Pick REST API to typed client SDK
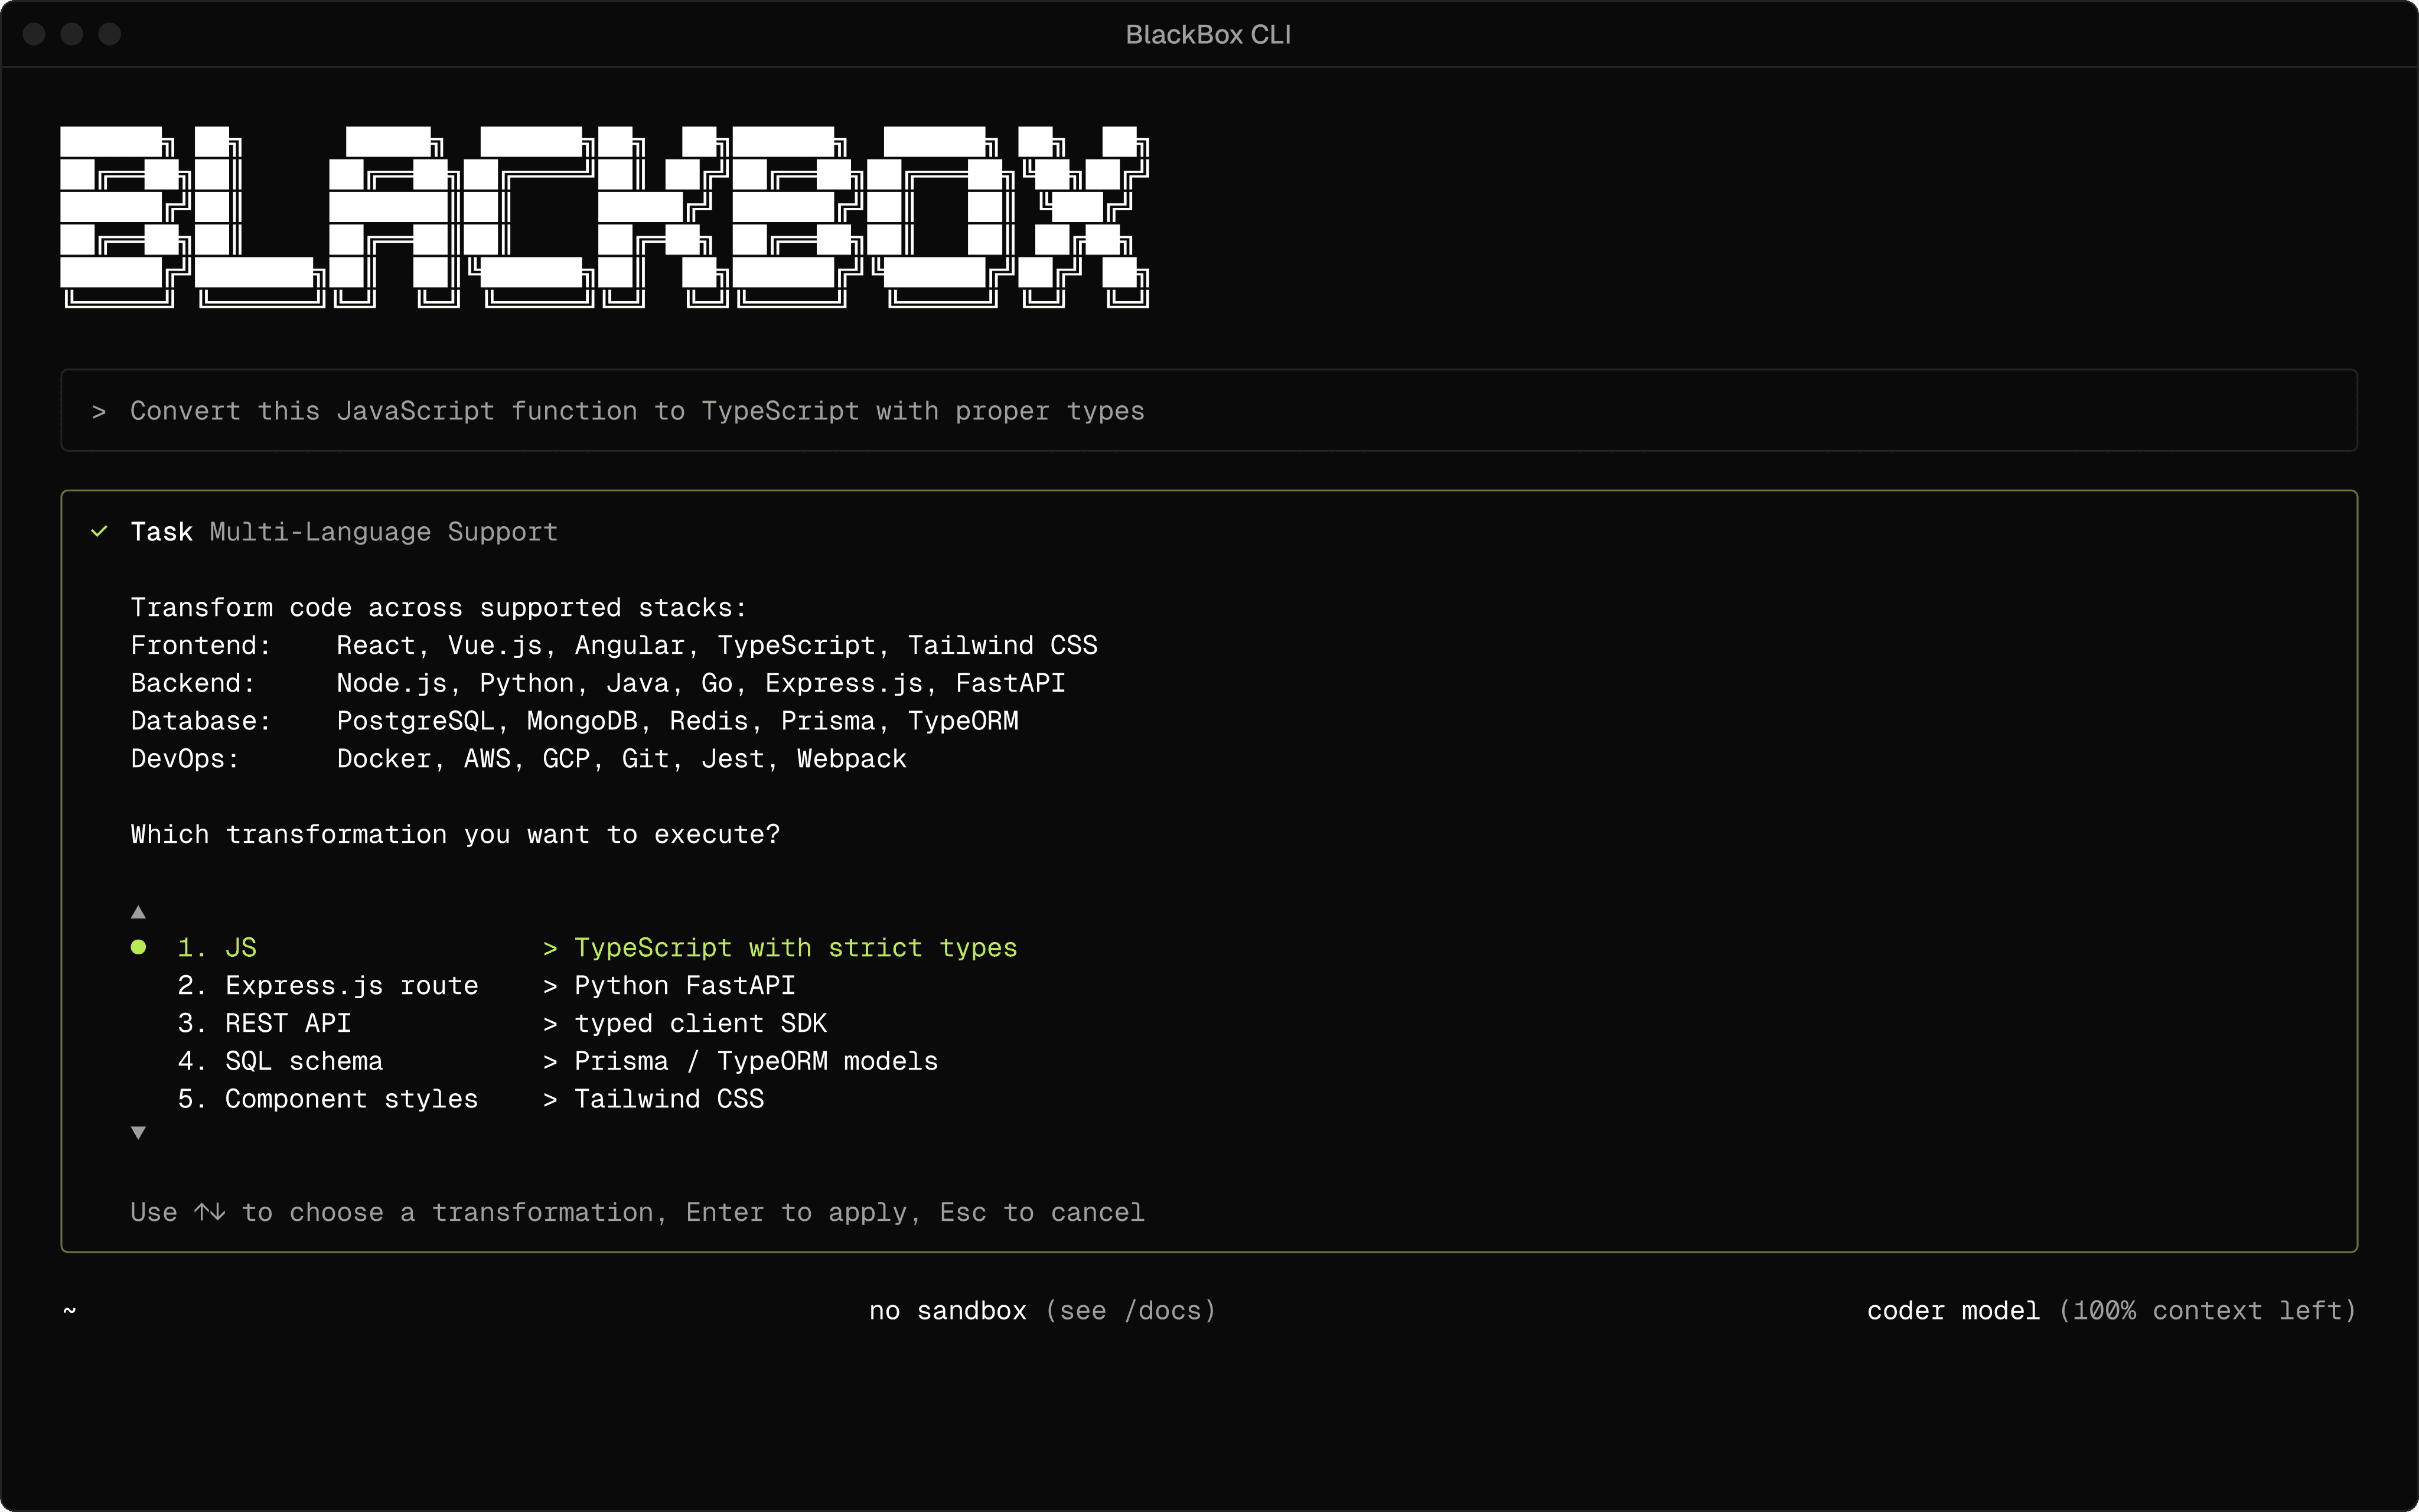The image size is (2419, 1512). pyautogui.click(x=288, y=1024)
